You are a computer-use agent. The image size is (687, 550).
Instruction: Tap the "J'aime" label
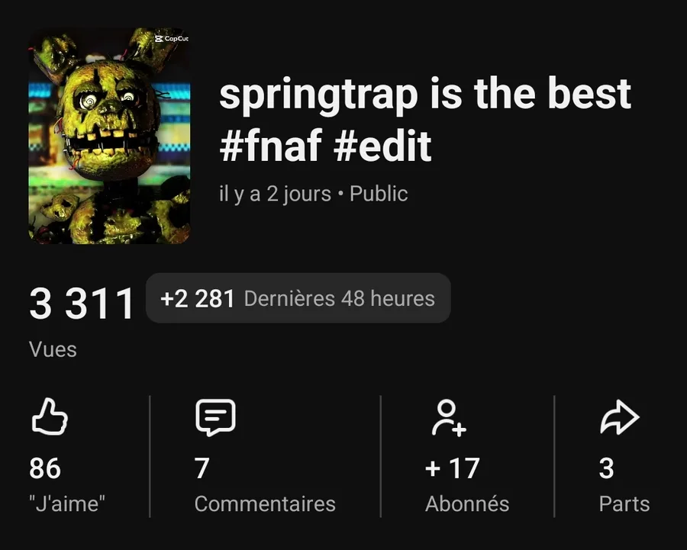[x=67, y=503]
